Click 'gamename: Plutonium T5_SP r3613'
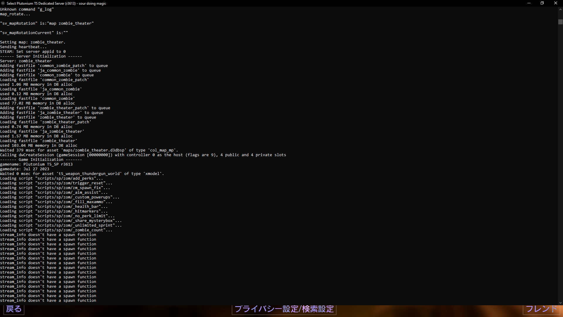The width and height of the screenshot is (563, 317). 36,164
